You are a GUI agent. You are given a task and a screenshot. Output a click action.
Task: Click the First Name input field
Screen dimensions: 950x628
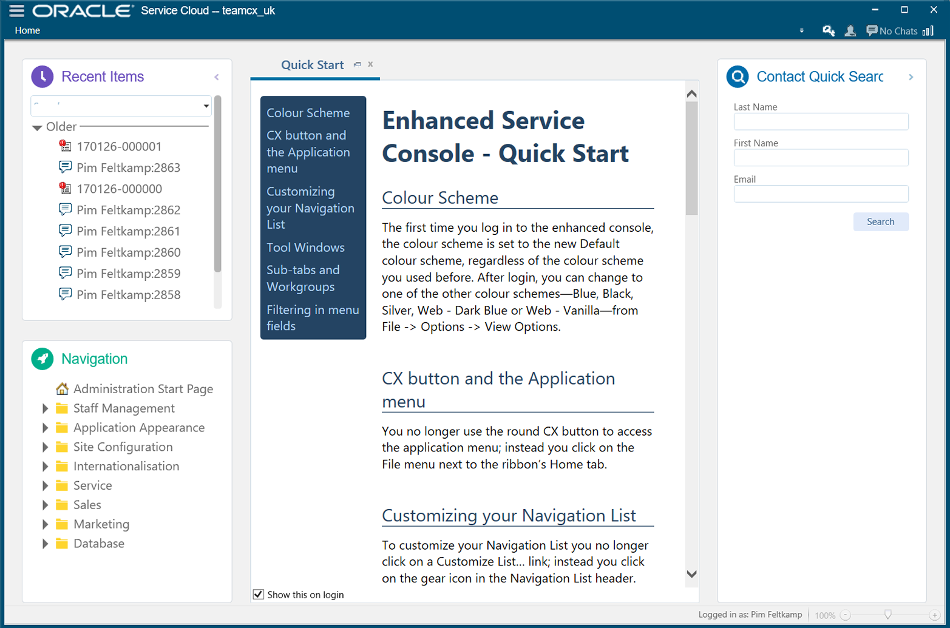(x=821, y=158)
